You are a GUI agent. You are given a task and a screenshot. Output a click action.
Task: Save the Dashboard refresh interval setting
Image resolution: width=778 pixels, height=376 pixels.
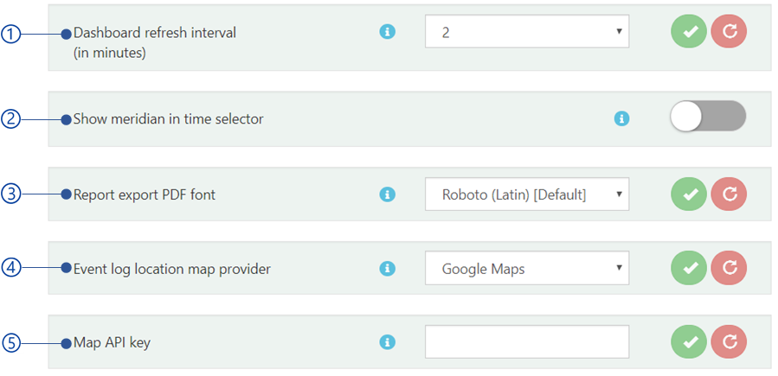point(689,31)
